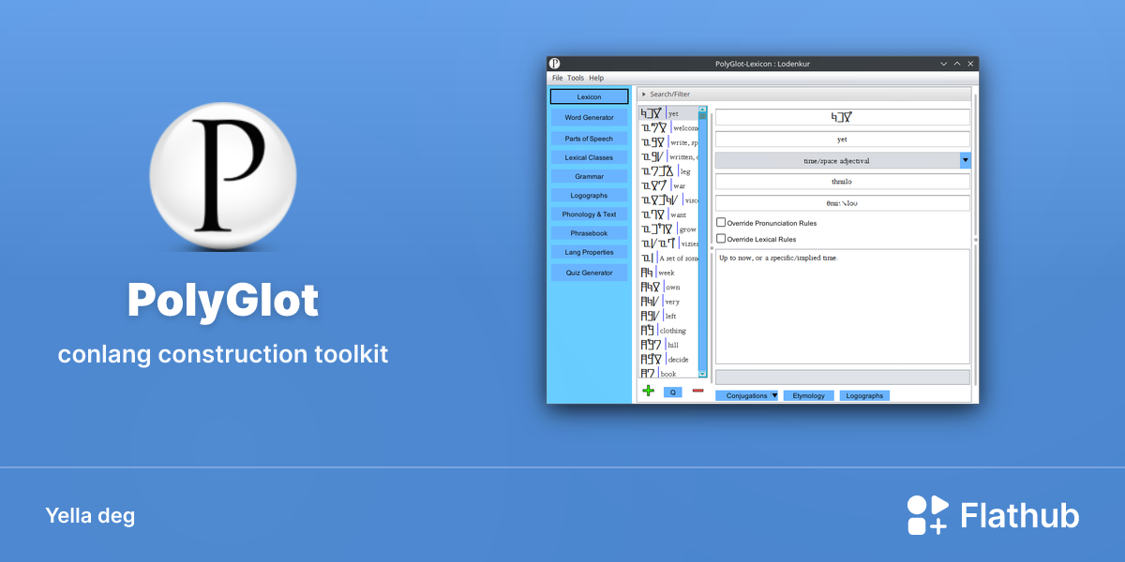The height and width of the screenshot is (562, 1125).
Task: Click the local word field containing 'yet'
Action: (842, 139)
